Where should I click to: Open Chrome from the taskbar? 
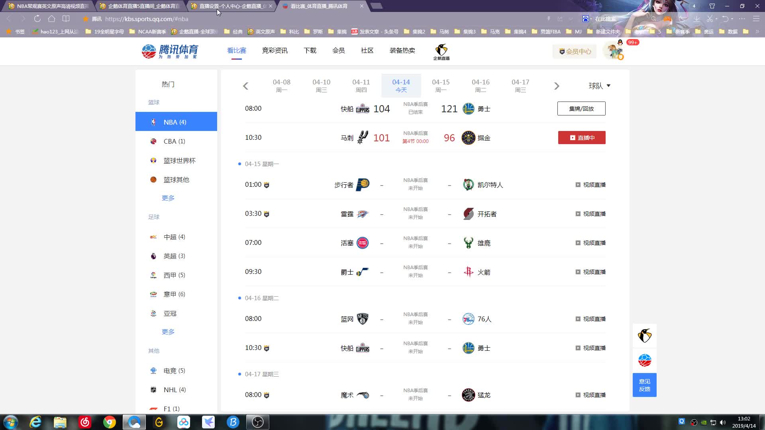pos(109,422)
